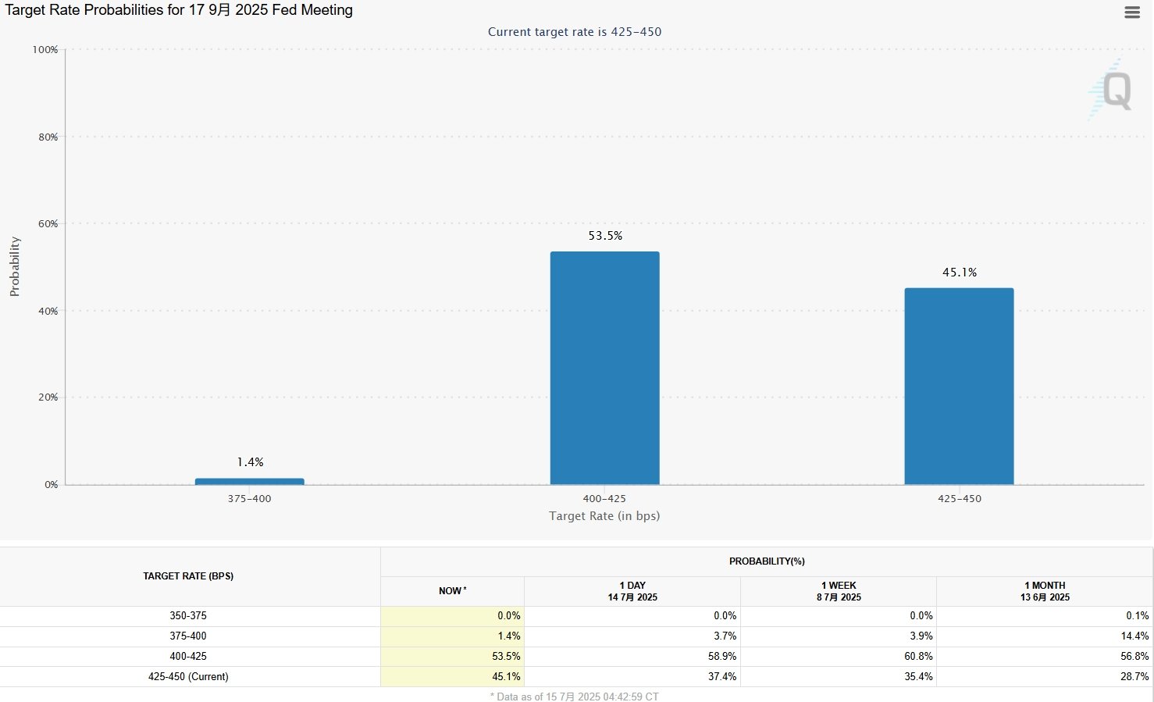The image size is (1154, 702).
Task: Click the PROBABILITY(%) table header
Action: [x=766, y=561]
